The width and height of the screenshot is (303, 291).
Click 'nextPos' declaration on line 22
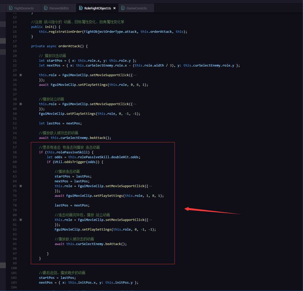tap(54, 65)
